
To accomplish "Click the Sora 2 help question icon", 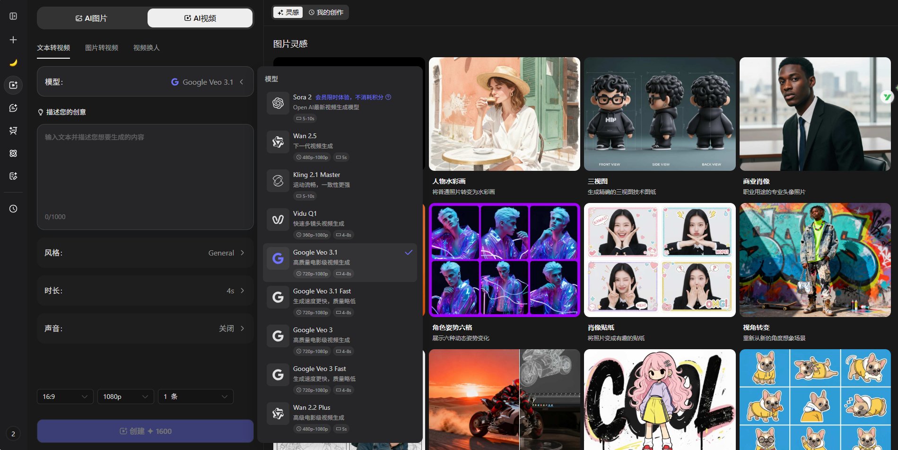I will [388, 97].
